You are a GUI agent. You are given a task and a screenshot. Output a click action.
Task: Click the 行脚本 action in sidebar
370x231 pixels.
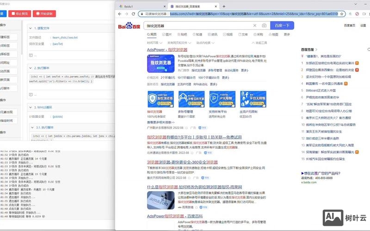click(8, 88)
